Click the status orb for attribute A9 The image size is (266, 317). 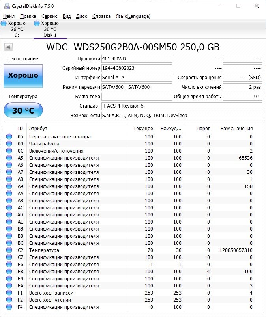click(9, 186)
